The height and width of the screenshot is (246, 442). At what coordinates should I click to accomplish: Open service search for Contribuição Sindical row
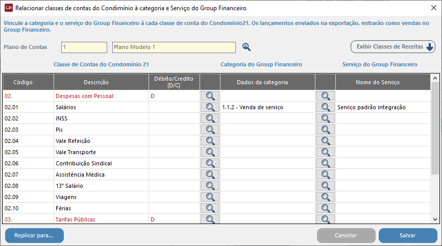(x=325, y=163)
